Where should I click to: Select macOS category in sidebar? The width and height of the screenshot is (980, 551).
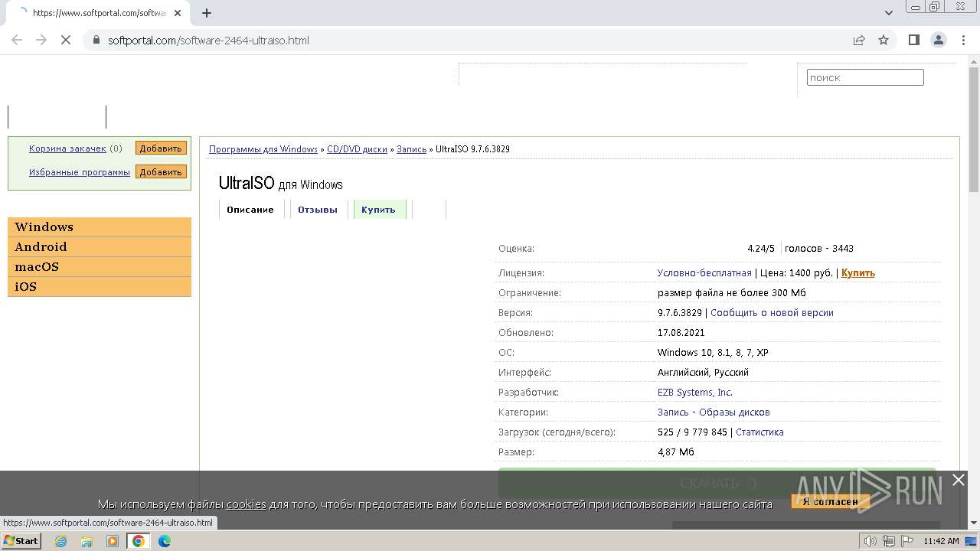click(100, 266)
